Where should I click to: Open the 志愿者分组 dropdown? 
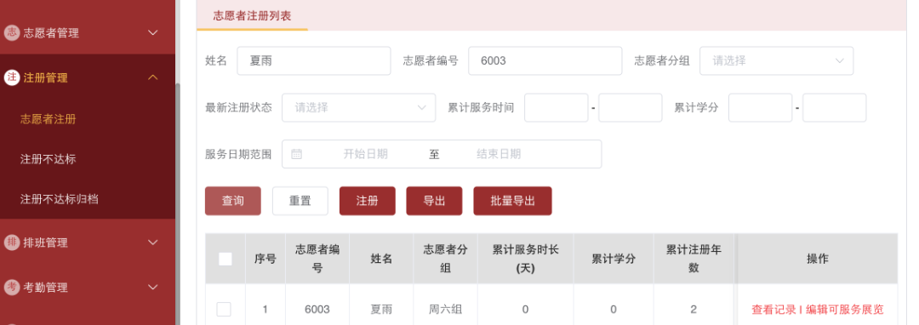[x=776, y=60]
